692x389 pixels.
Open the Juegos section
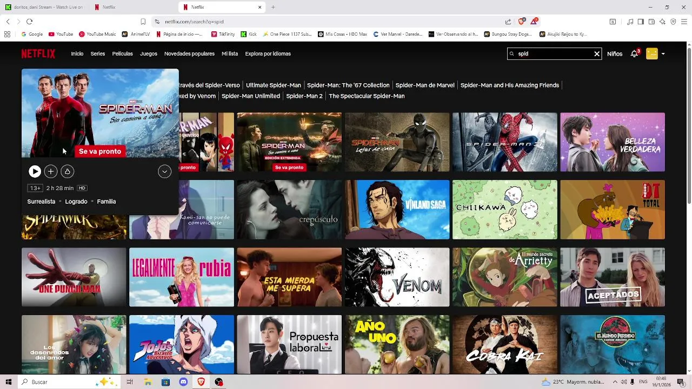(x=149, y=53)
